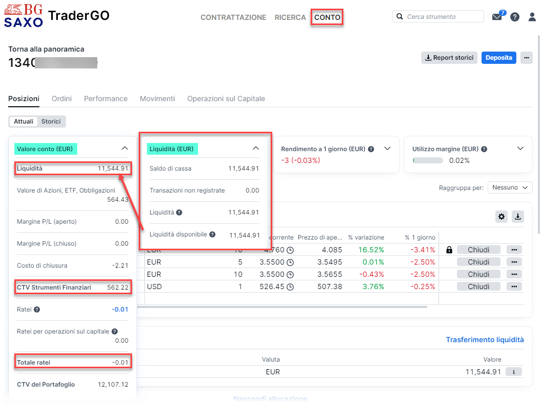Click the Margine P/L (aperto) row
The image size is (545, 405).
[x=73, y=222]
